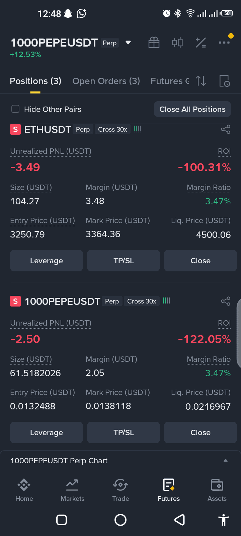Adjust Leverage for the 1000PEPEUSDT position
The image size is (241, 536).
[47, 432]
